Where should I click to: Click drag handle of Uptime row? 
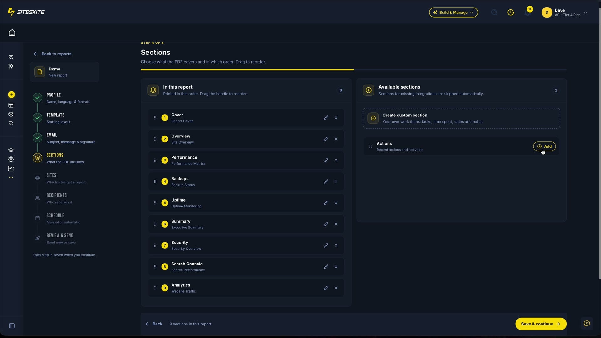(x=155, y=203)
